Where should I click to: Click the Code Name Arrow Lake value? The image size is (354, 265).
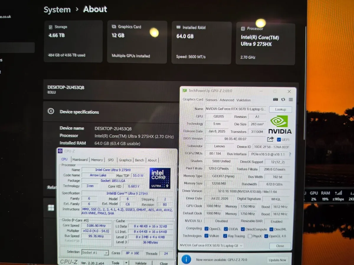(x=98, y=175)
